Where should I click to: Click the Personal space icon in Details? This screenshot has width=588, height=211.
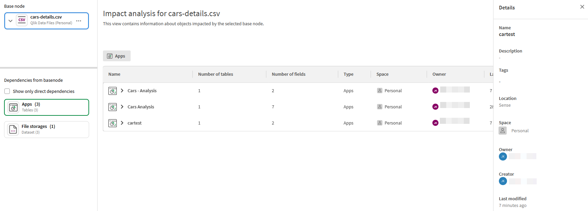click(x=502, y=131)
